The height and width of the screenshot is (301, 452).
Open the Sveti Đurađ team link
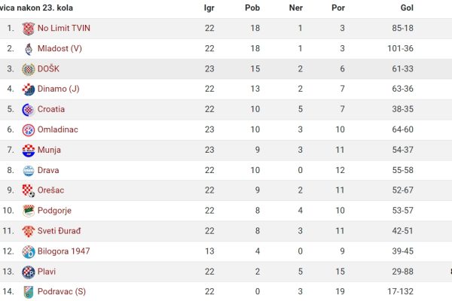pyautogui.click(x=59, y=231)
